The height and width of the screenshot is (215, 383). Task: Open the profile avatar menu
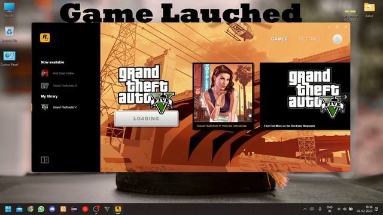click(338, 39)
